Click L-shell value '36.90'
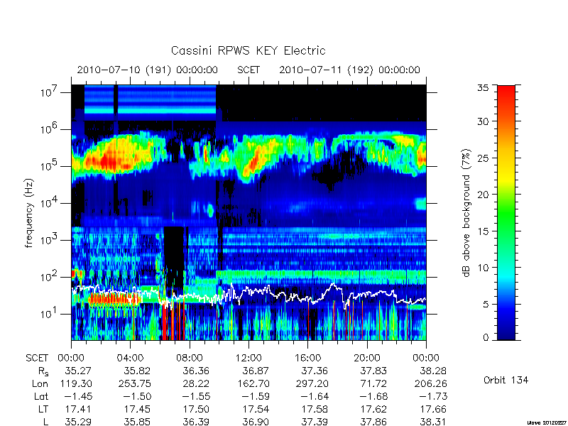 (x=256, y=422)
